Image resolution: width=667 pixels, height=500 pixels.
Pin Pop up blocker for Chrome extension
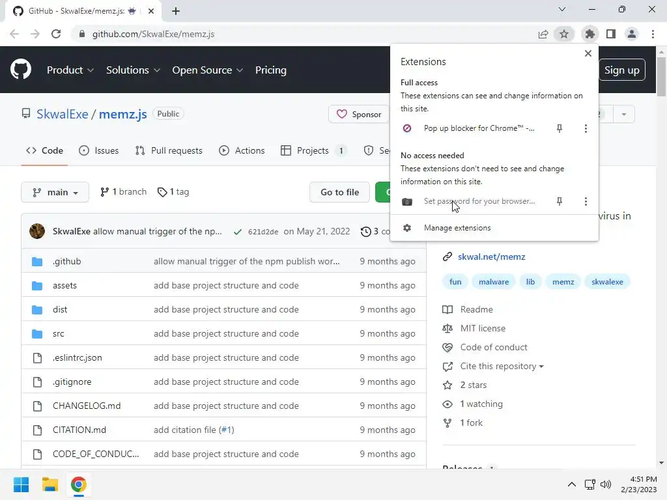560,128
